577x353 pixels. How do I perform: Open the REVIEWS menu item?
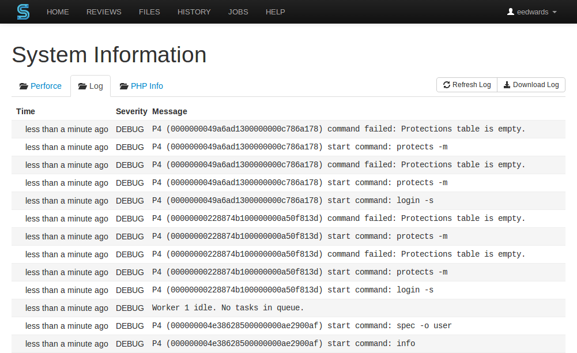(104, 12)
